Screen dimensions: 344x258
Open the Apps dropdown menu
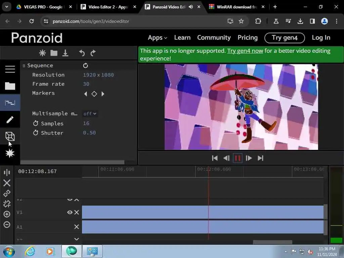click(x=157, y=38)
